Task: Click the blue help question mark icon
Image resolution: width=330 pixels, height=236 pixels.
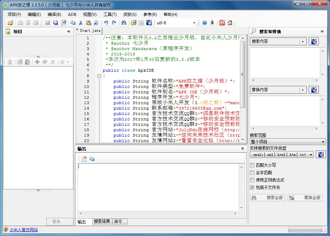Action: click(205, 23)
